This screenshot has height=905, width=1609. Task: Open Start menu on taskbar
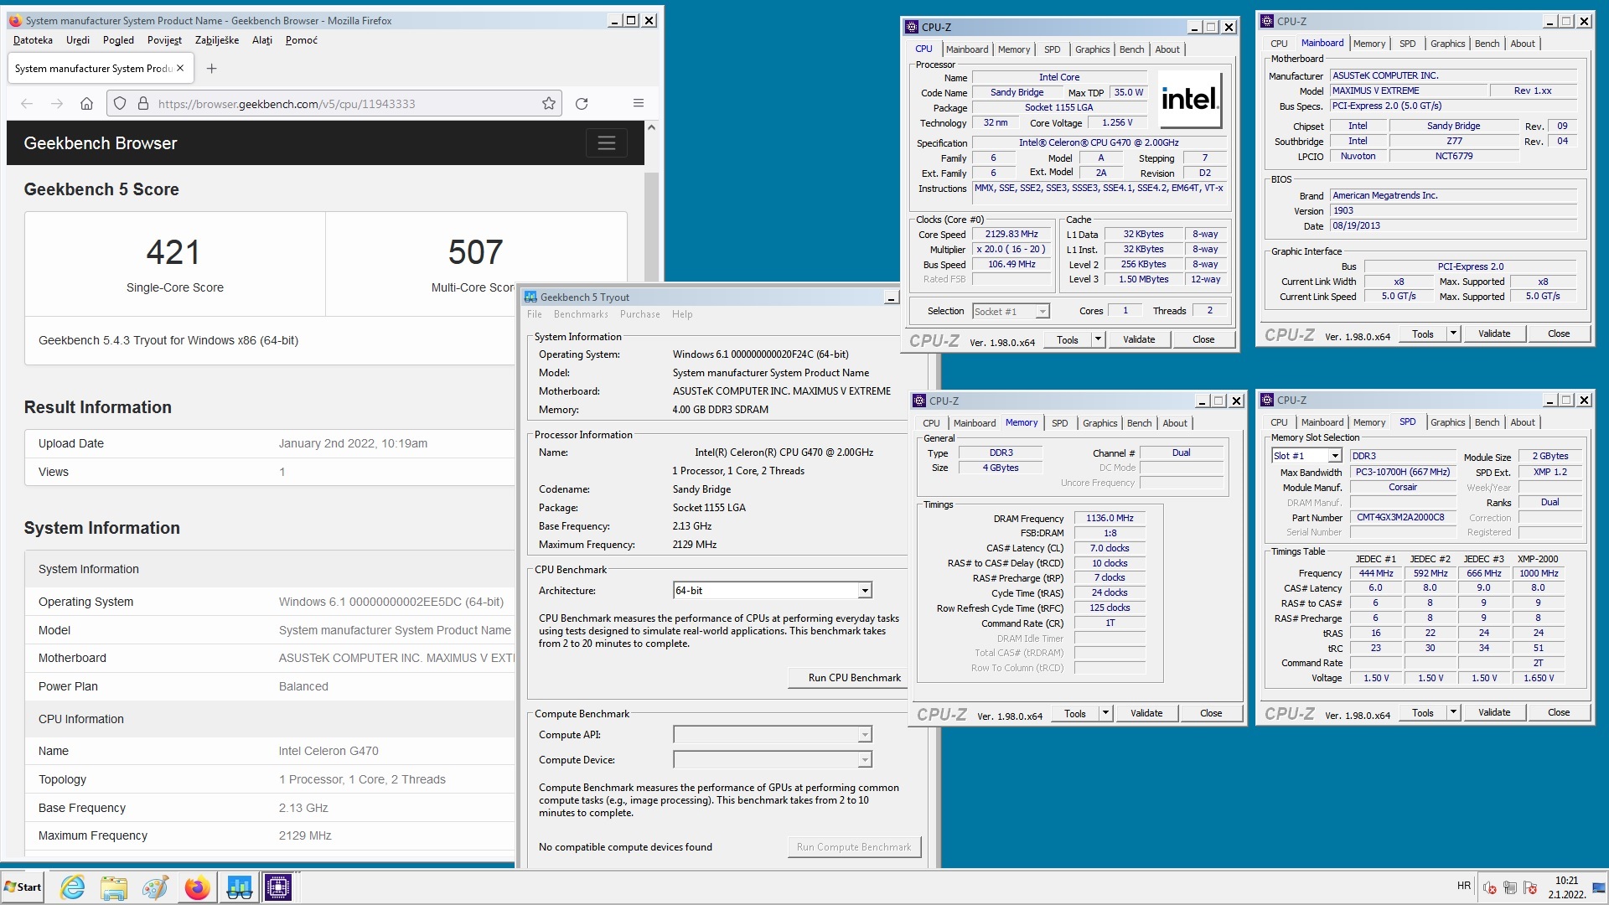pyautogui.click(x=23, y=887)
